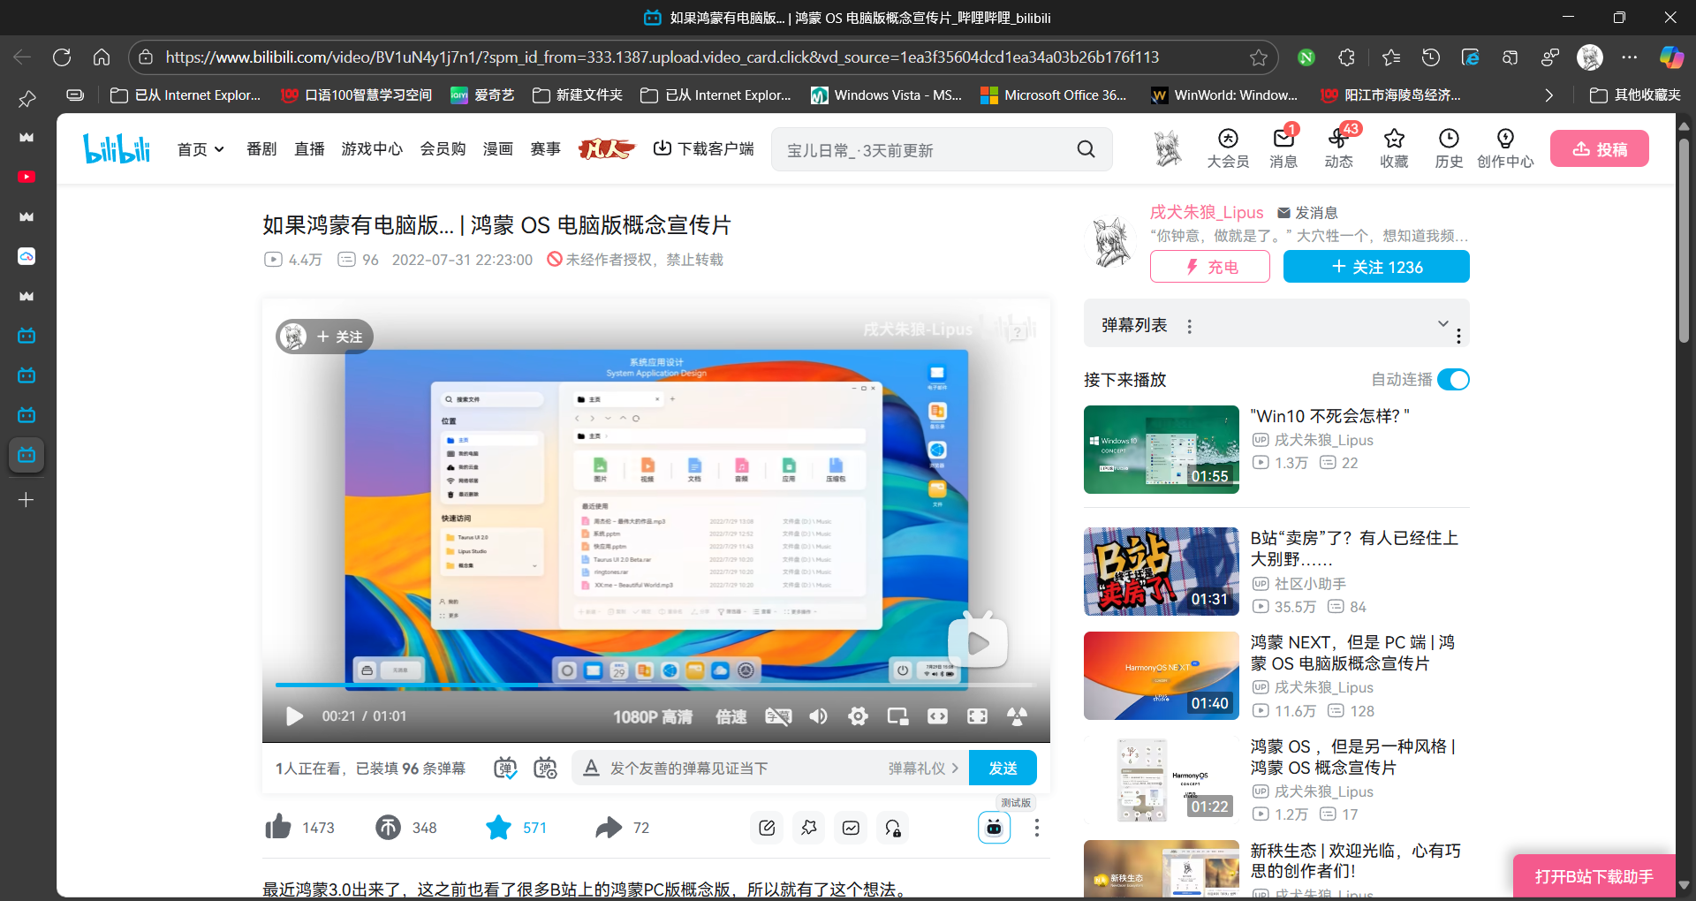Viewport: 1696px width, 901px height.
Task: Open danmaku settings icon
Action: [546, 768]
